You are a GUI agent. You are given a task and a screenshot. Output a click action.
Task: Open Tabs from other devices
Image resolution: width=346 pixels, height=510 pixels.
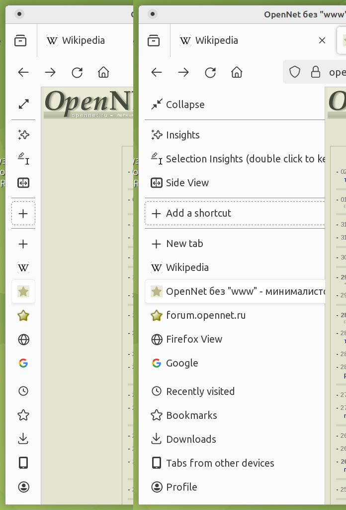[220, 463]
